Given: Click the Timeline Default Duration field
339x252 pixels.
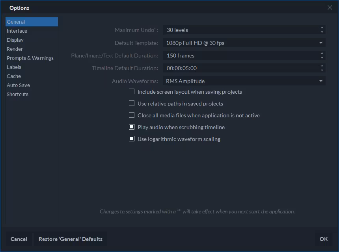Looking at the screenshot, I should pos(240,68).
